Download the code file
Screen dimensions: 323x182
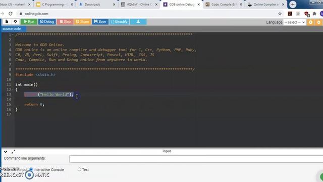pos(138,22)
